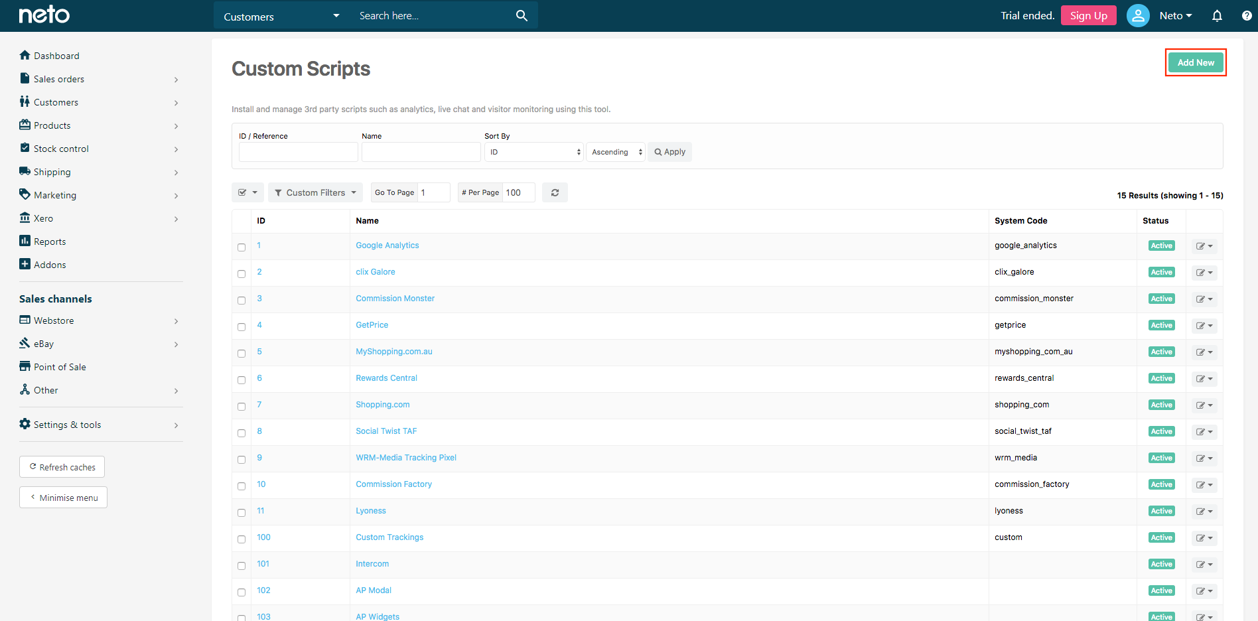Click the user avatar icon
This screenshot has height=621, width=1258.
[1138, 15]
